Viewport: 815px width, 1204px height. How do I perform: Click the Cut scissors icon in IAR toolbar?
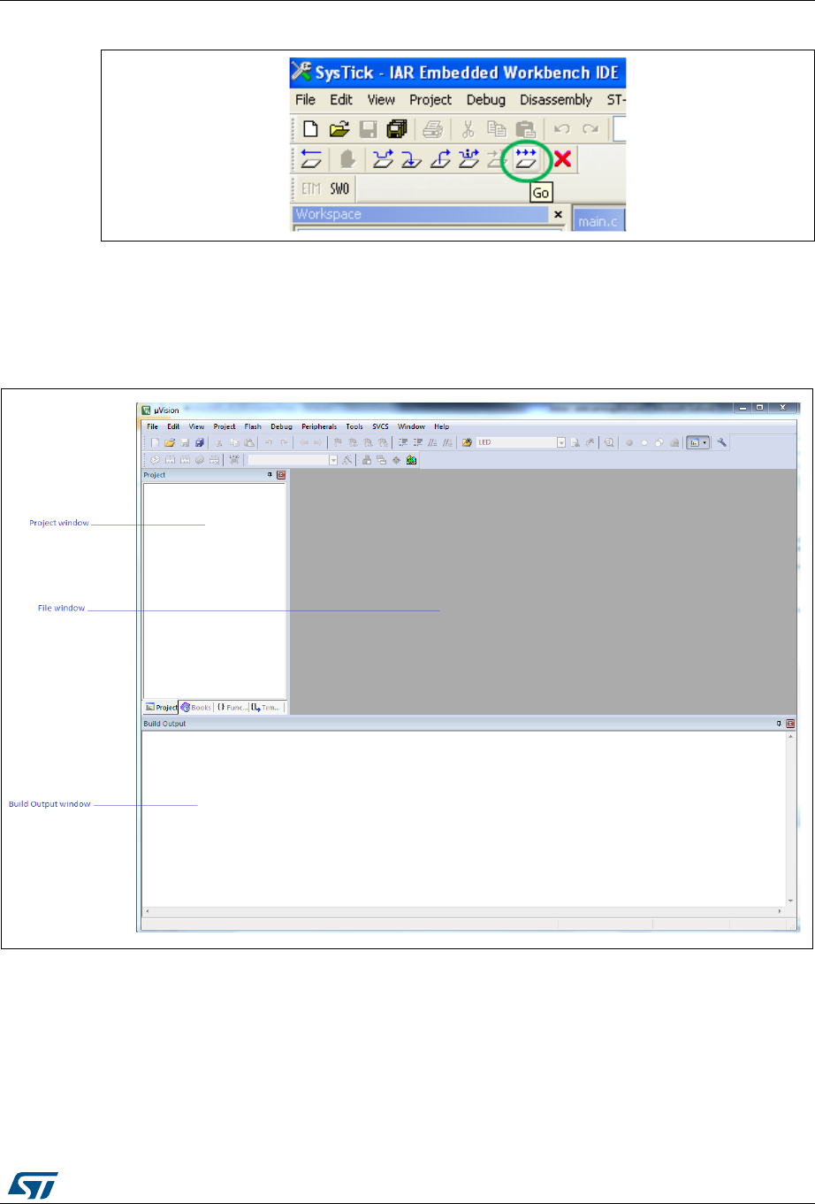(468, 129)
